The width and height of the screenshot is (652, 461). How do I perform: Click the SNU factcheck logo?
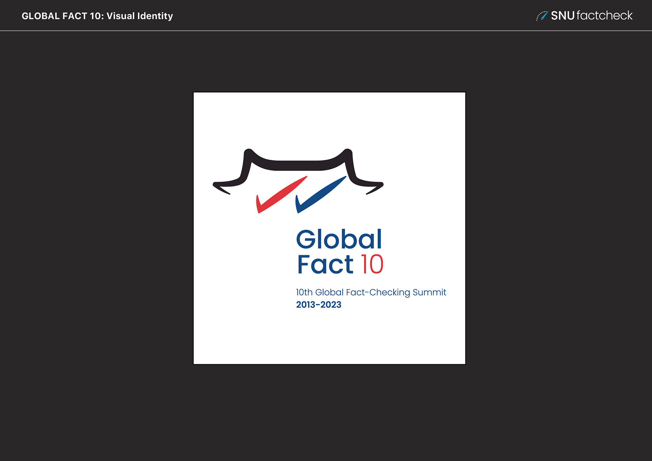584,16
